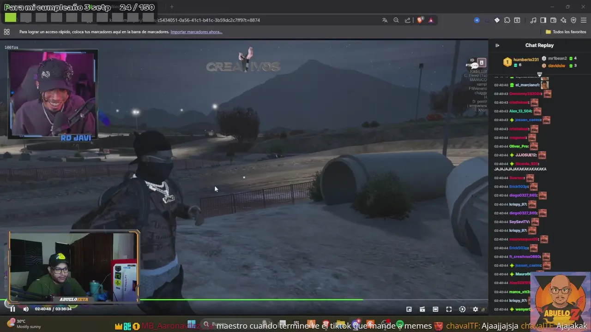
Task: Click the player circular timer icon
Action: pyautogui.click(x=462, y=309)
